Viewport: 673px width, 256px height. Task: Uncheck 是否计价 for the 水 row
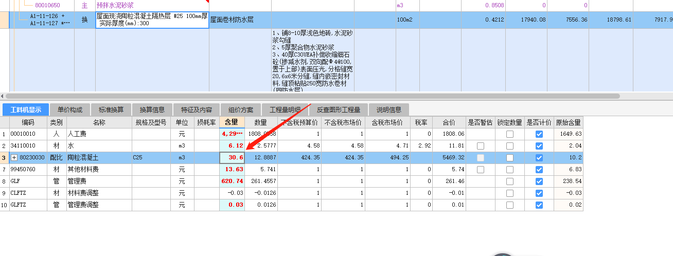(x=539, y=145)
